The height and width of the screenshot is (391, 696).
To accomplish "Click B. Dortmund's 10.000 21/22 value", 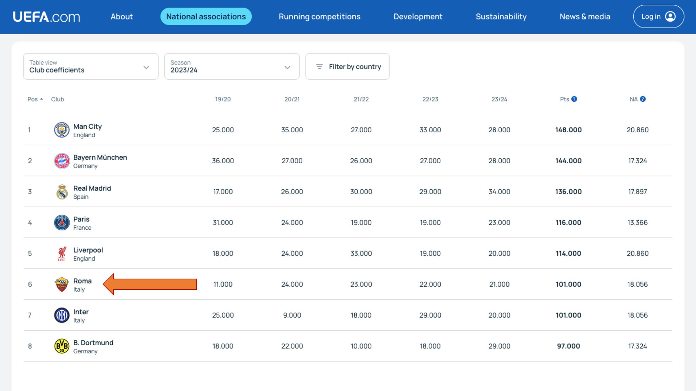I will (361, 346).
